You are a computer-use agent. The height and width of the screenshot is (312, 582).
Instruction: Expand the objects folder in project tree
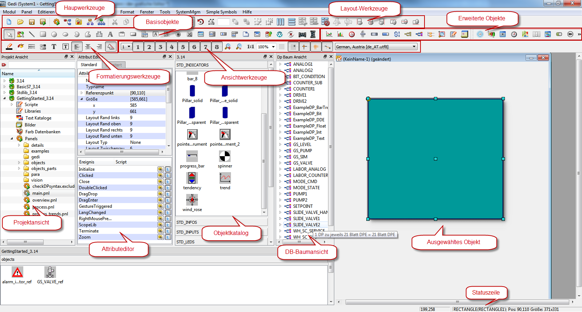point(19,163)
